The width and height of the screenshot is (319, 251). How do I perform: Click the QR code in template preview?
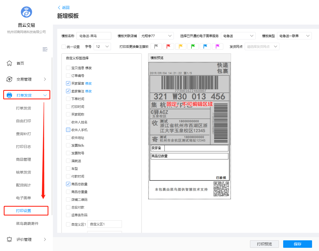click(221, 189)
